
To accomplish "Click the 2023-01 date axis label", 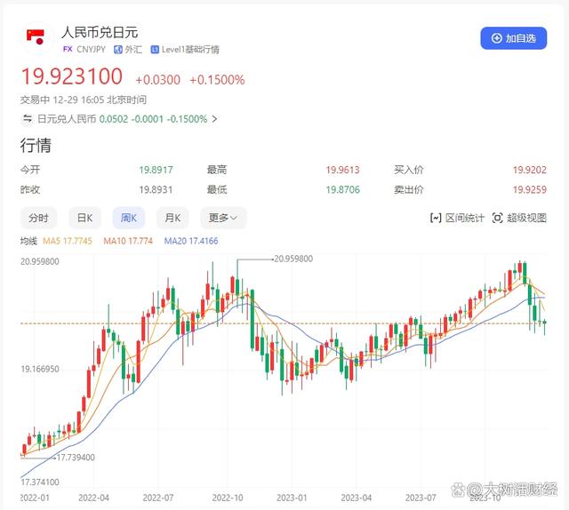I will pos(292,498).
